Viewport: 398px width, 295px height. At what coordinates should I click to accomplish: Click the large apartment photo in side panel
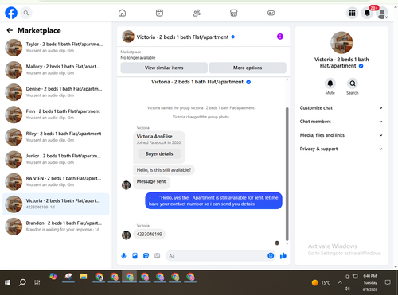(x=341, y=43)
